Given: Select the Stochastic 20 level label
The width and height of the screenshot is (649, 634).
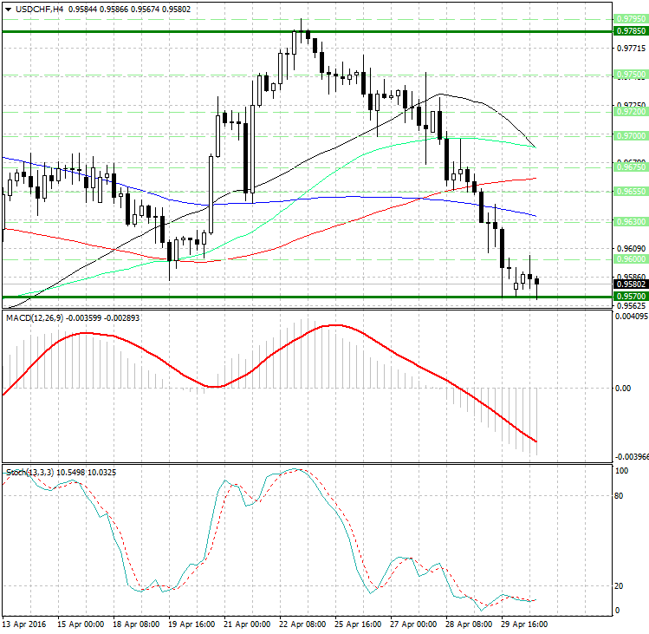Looking at the screenshot, I should tap(620, 585).
